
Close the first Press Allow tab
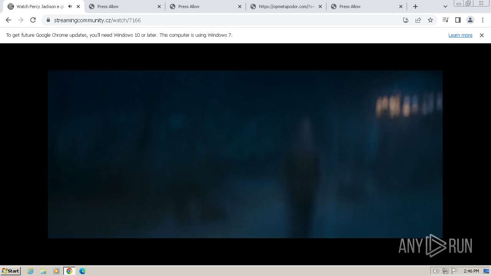tap(159, 7)
